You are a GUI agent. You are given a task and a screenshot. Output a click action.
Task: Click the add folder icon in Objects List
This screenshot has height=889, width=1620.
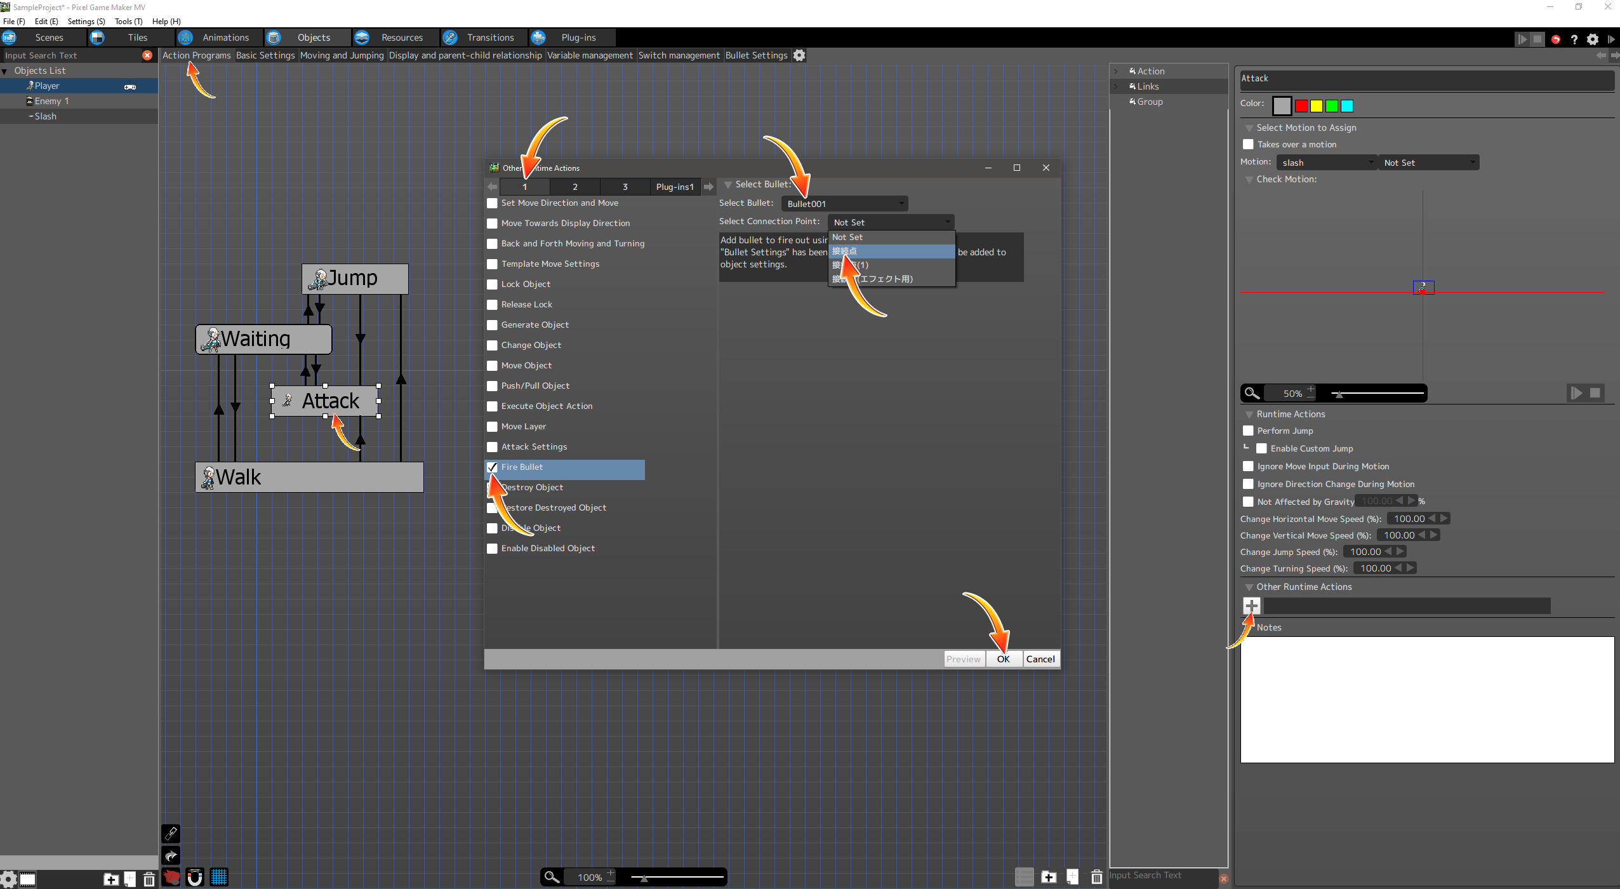(x=111, y=879)
